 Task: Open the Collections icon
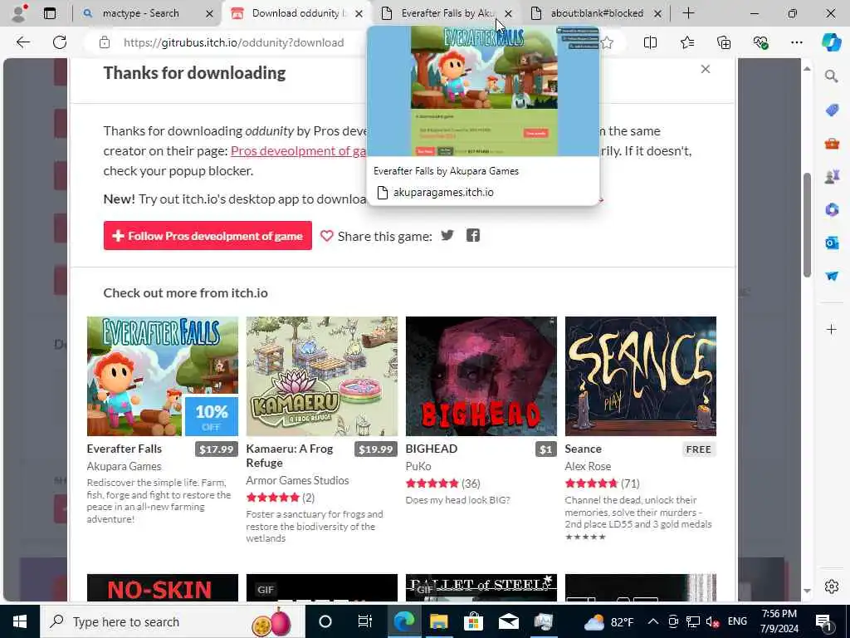pos(724,42)
